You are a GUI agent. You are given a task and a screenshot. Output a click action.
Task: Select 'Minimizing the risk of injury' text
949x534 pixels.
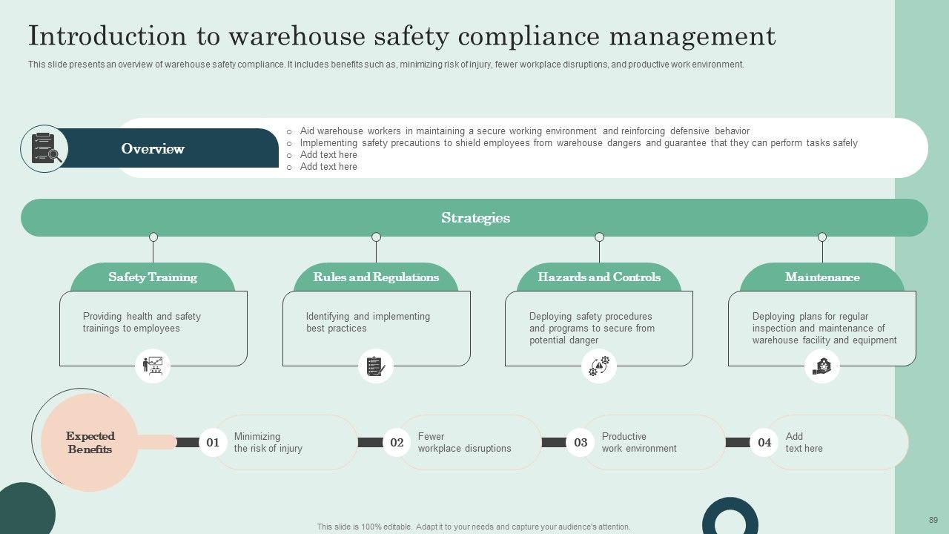pos(268,443)
